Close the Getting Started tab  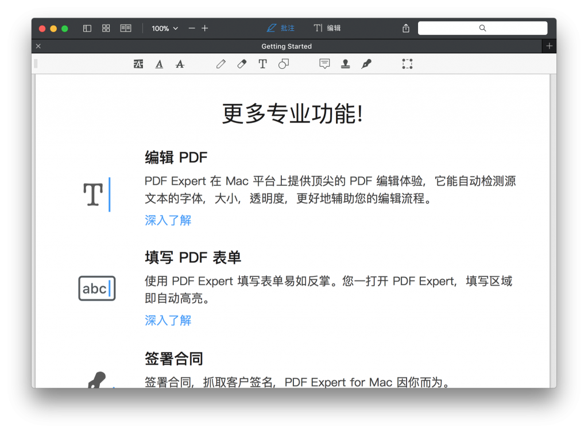(38, 46)
